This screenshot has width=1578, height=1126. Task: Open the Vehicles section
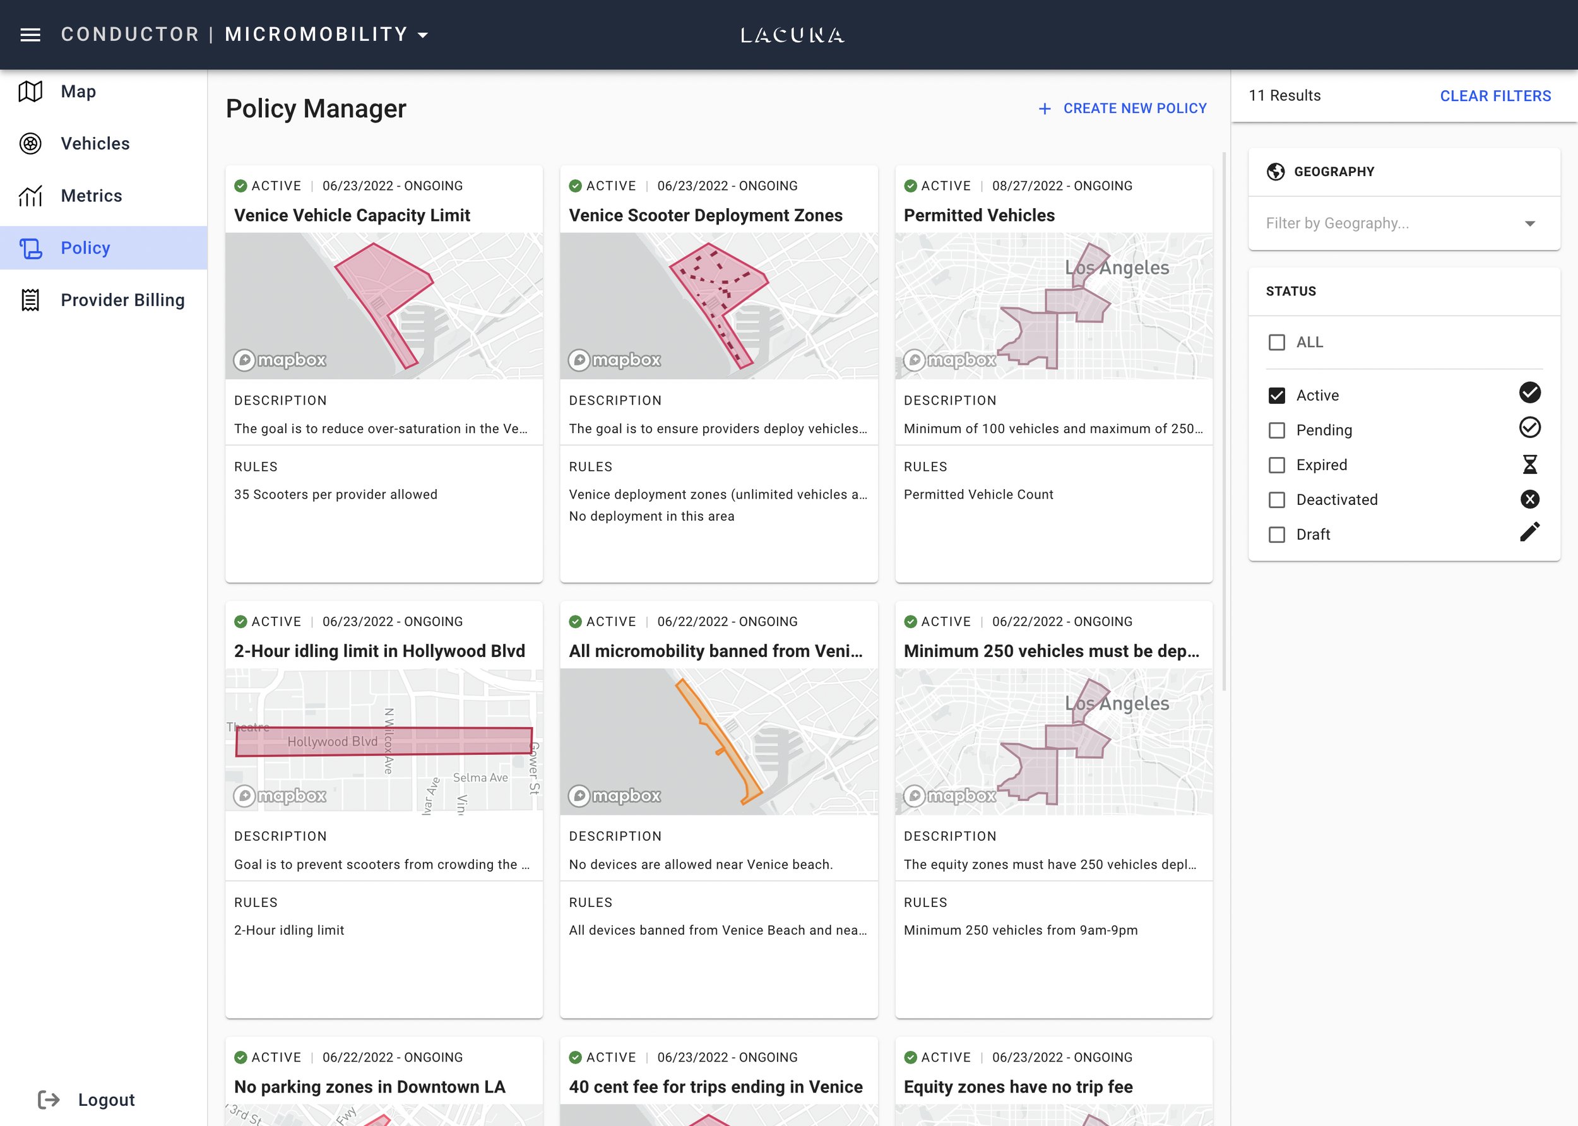(104, 143)
